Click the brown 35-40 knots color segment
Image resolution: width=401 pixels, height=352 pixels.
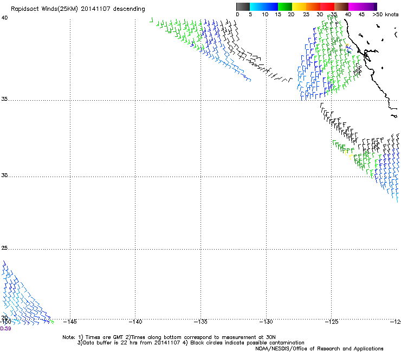coord(341,6)
